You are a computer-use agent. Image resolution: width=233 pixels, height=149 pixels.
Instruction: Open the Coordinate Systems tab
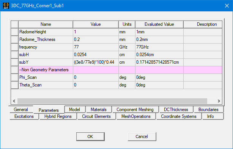179,116
